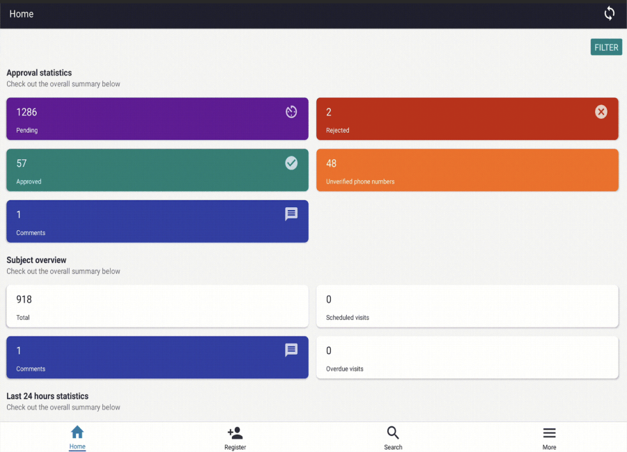Open the Scheduled visits card
This screenshot has width=627, height=452.
467,306
